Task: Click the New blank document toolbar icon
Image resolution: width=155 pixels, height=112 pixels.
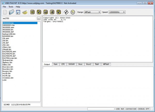Action: pos(5,12)
